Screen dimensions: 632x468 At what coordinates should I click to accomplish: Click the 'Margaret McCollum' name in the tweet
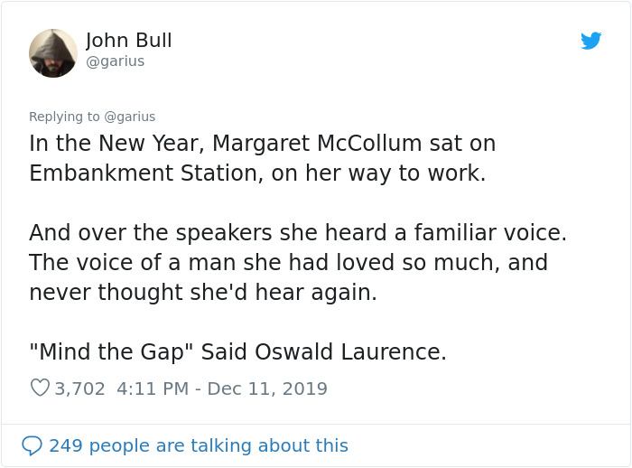pyautogui.click(x=316, y=144)
